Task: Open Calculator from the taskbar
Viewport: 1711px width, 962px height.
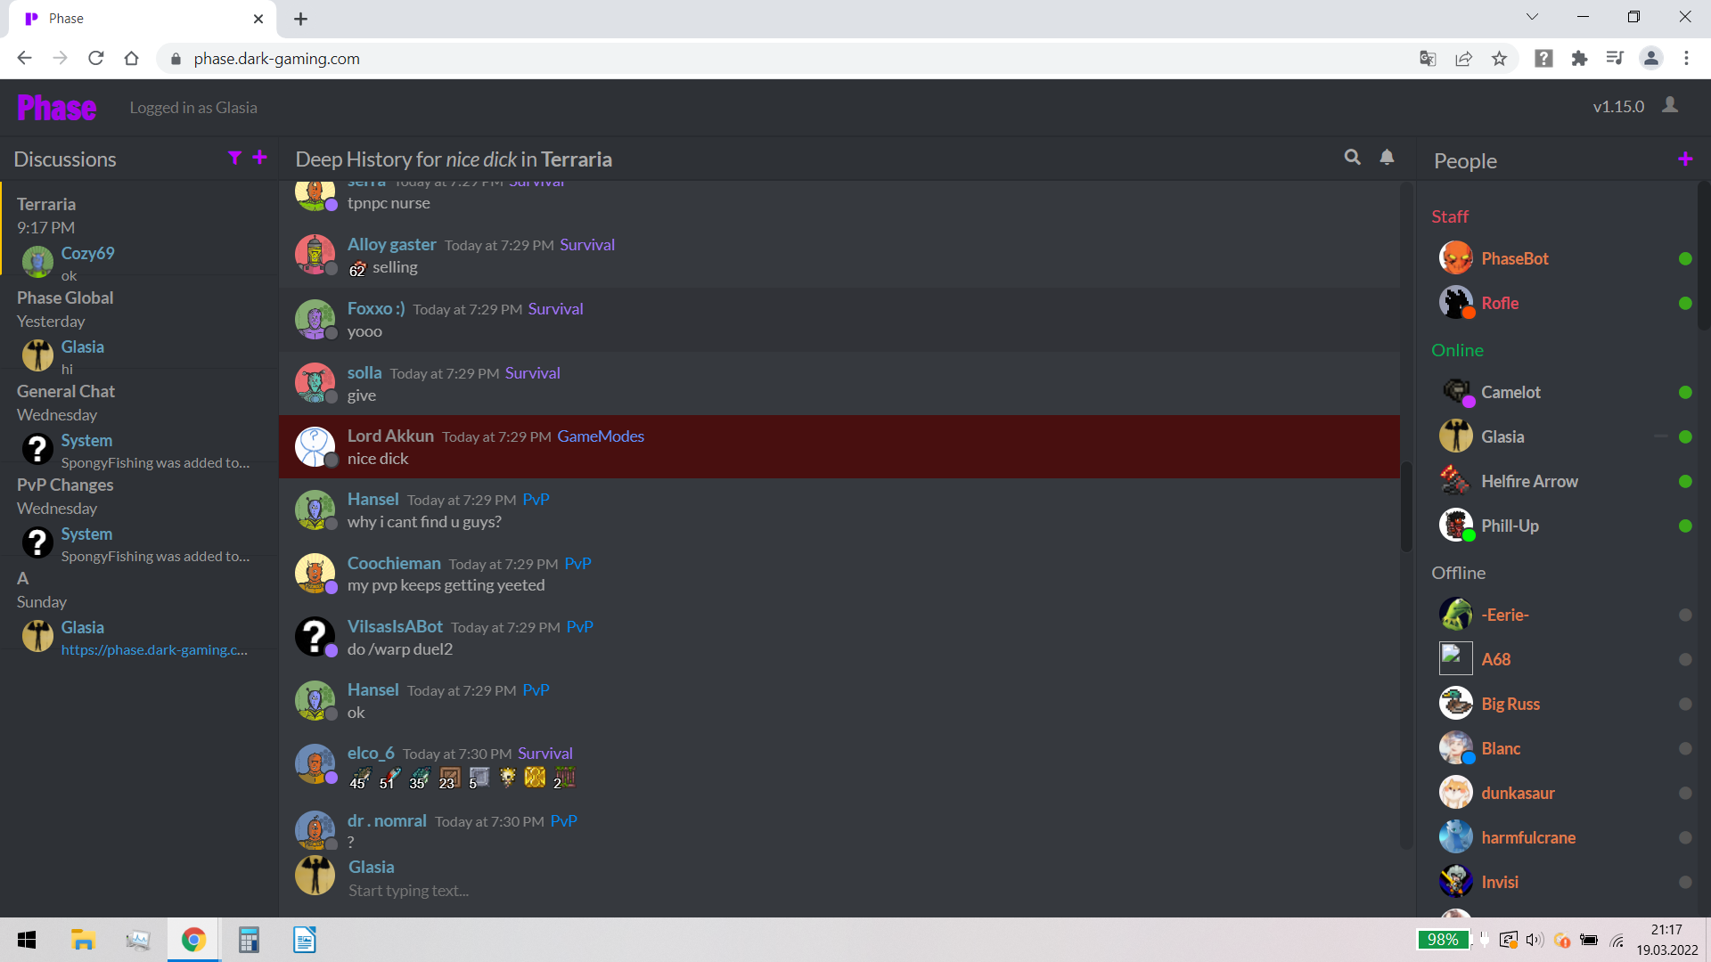Action: click(249, 940)
